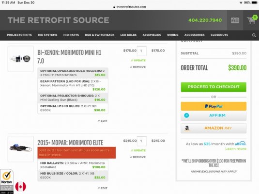This screenshot has width=259, height=194.
Task: Open the search magnifier icon
Action: (x=254, y=35)
